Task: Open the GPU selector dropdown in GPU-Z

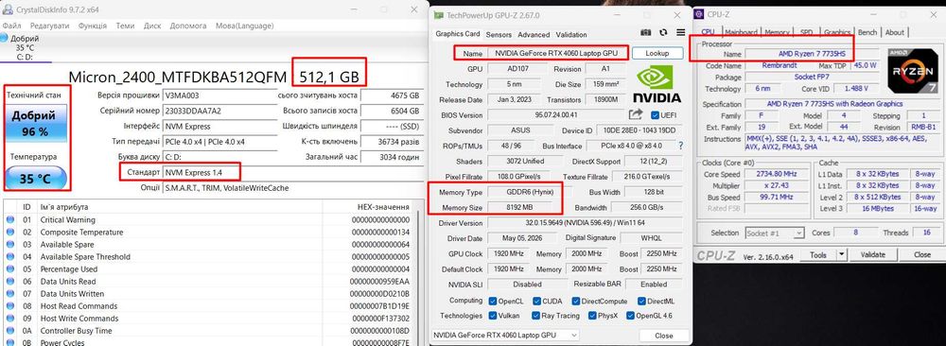Action: tap(505, 336)
